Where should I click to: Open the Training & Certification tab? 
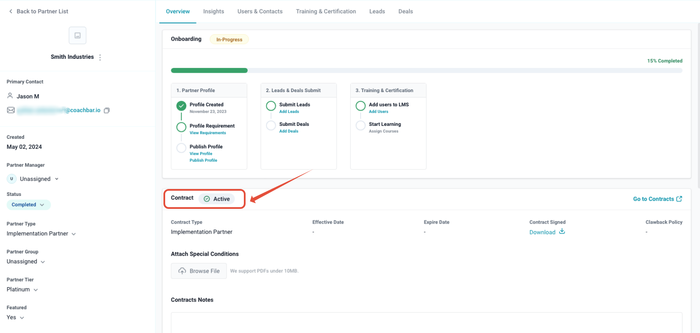tap(326, 12)
